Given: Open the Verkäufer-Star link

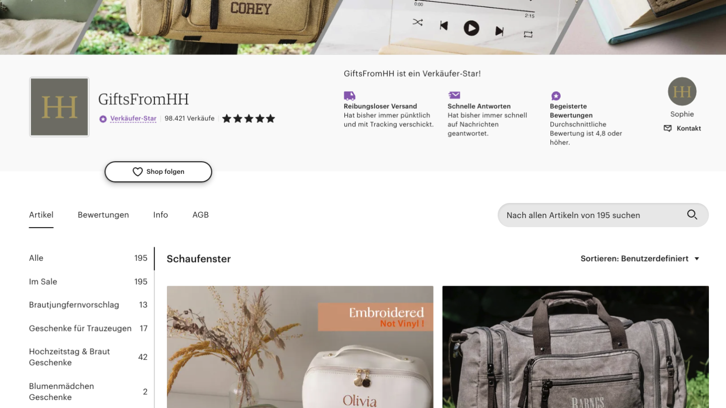Looking at the screenshot, I should (x=134, y=119).
